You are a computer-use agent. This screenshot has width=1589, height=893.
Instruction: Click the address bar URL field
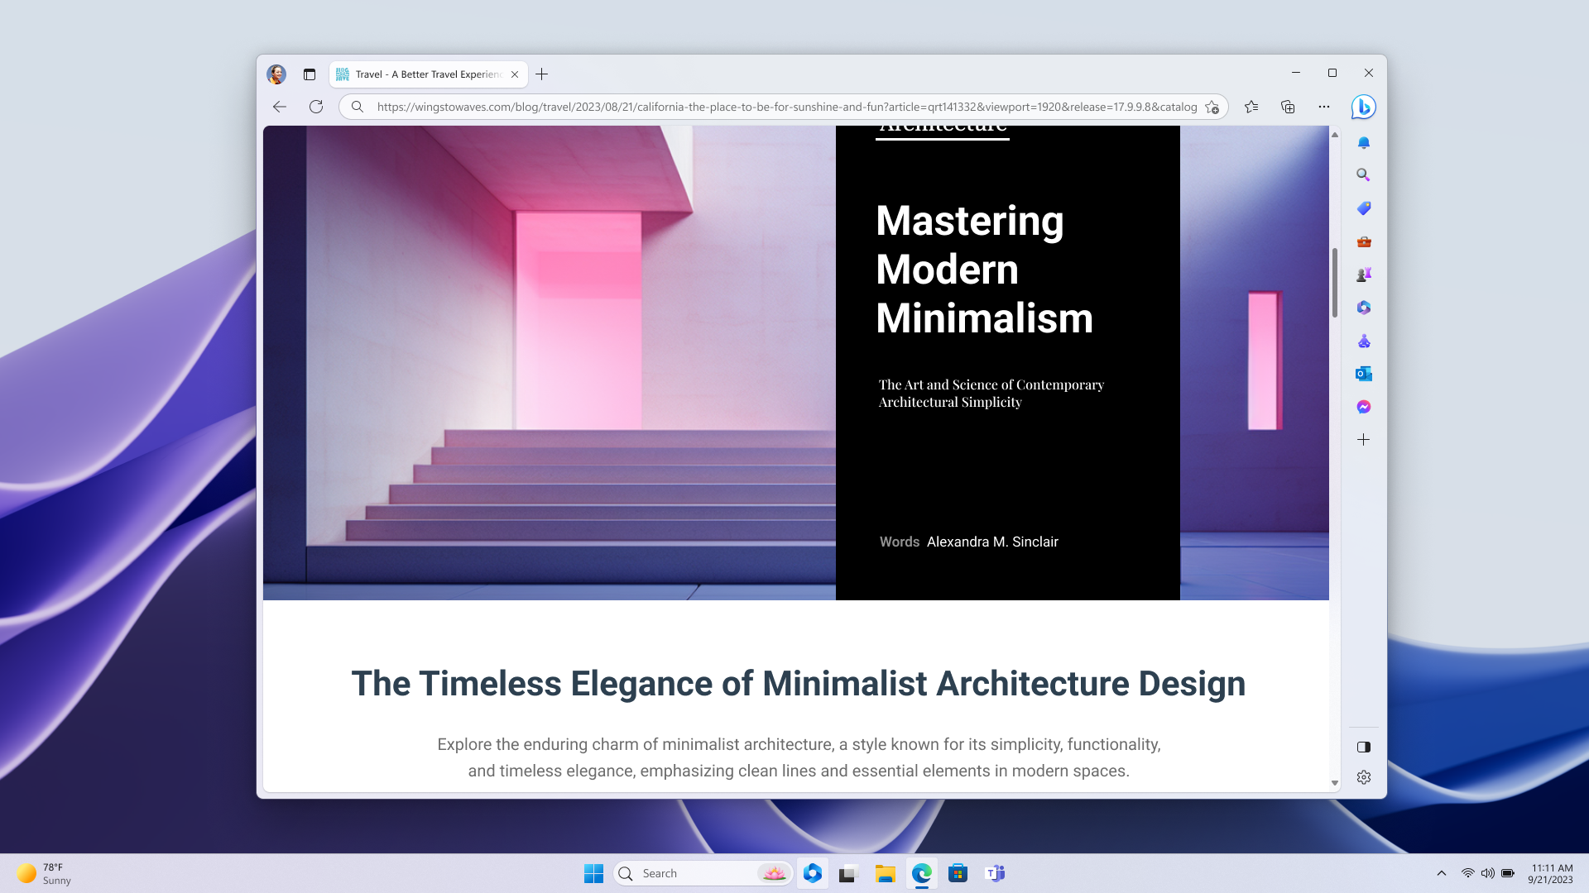786,107
